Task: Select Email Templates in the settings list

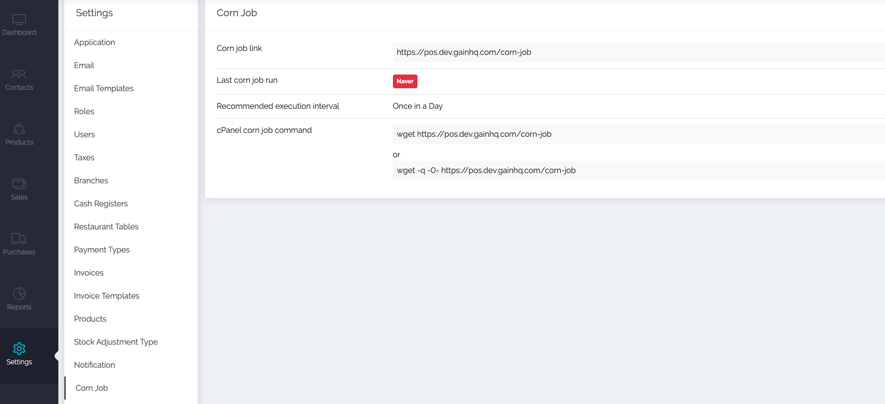Action: coord(104,89)
